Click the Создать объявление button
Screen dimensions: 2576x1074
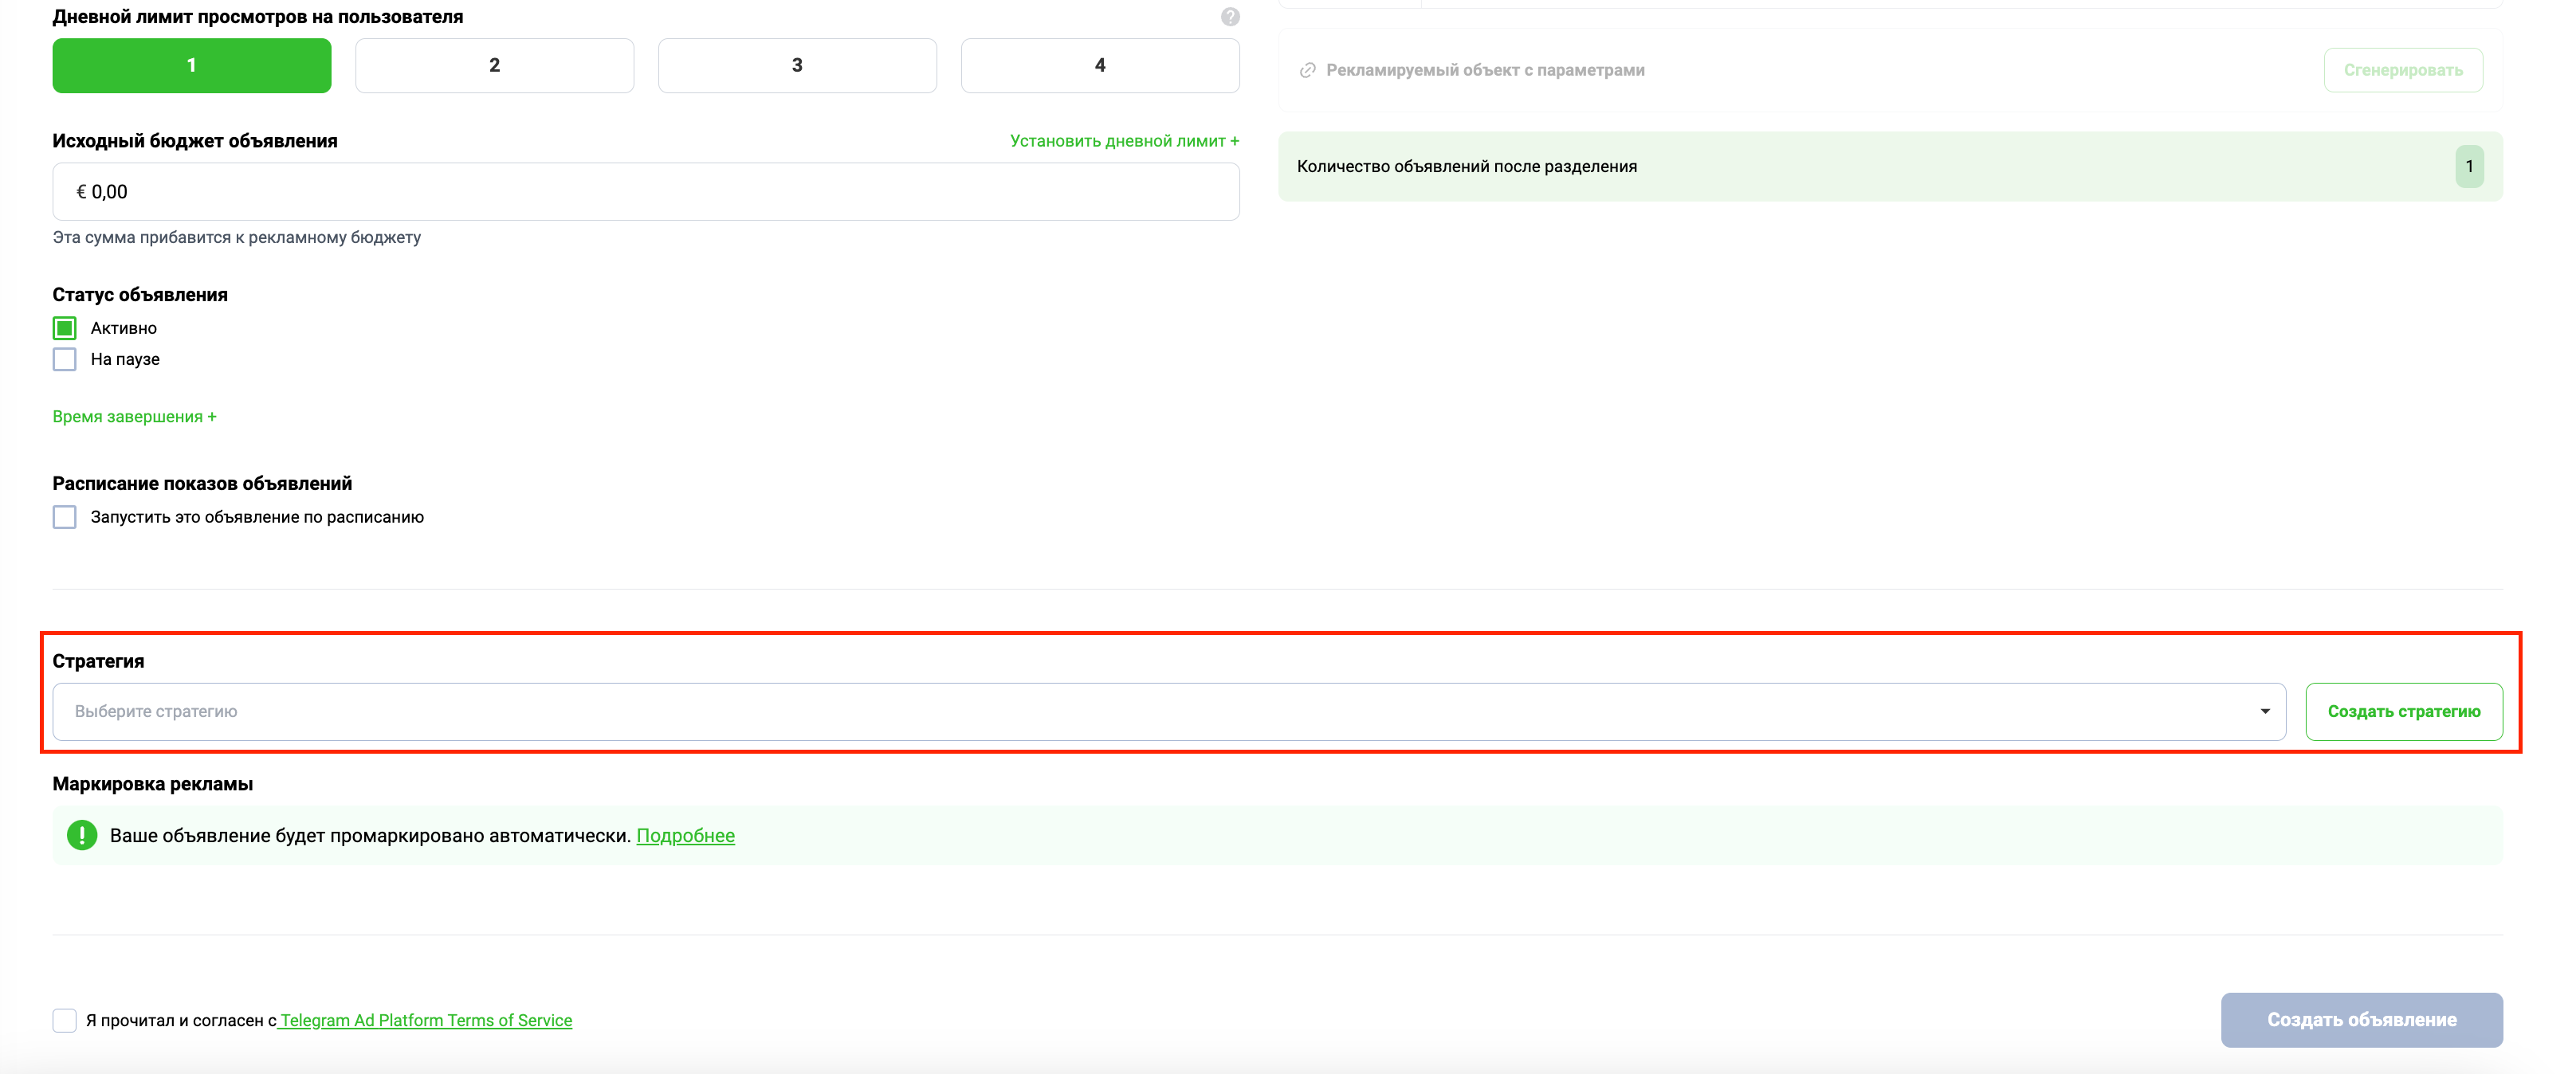click(x=2362, y=1020)
